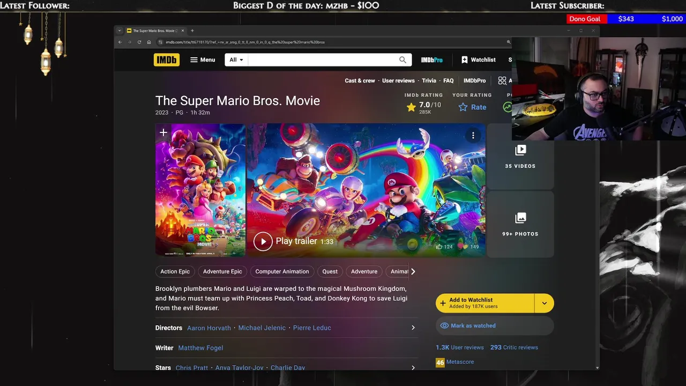Open writer Matthew Fogel's page

[200, 348]
